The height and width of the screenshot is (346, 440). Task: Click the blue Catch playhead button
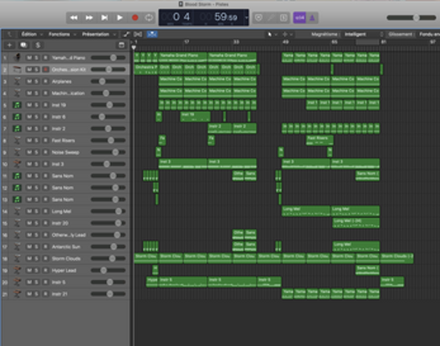click(x=152, y=35)
